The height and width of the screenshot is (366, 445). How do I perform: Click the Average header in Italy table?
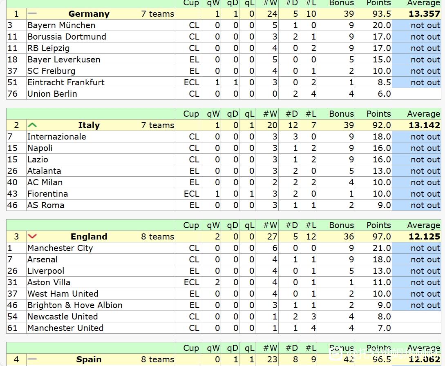pyautogui.click(x=423, y=113)
